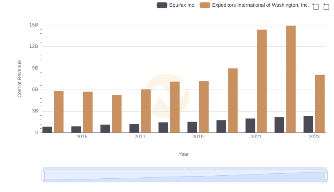
Task: Click the Expeditors brown color swatch
Action: 205,5
